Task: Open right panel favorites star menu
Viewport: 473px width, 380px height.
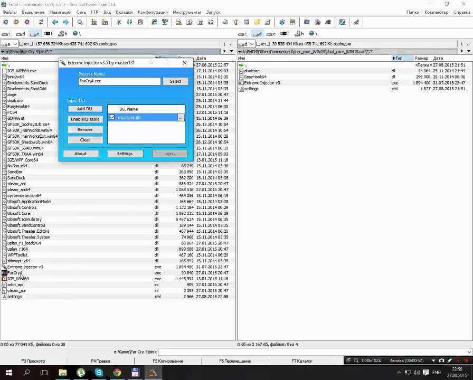Action: point(461,52)
